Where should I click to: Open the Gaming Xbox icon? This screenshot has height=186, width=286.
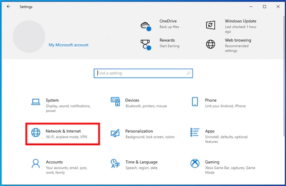tap(195, 163)
